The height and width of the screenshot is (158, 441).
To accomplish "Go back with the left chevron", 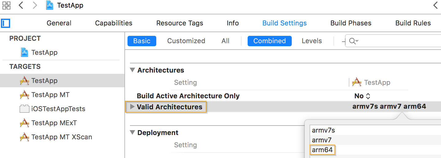I will point(21,5).
